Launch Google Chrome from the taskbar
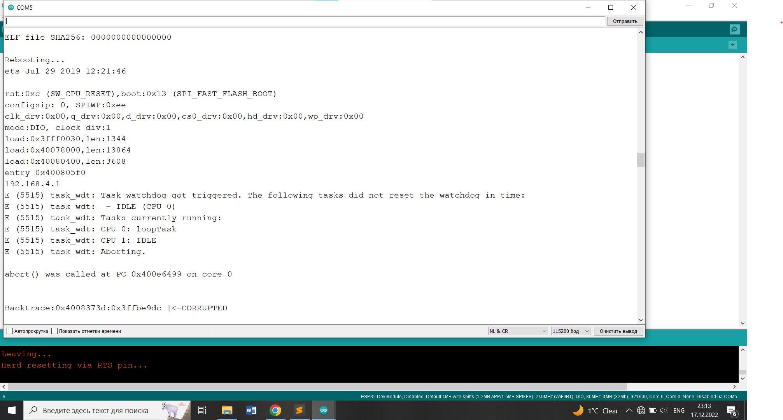This screenshot has width=783, height=420. coord(275,410)
